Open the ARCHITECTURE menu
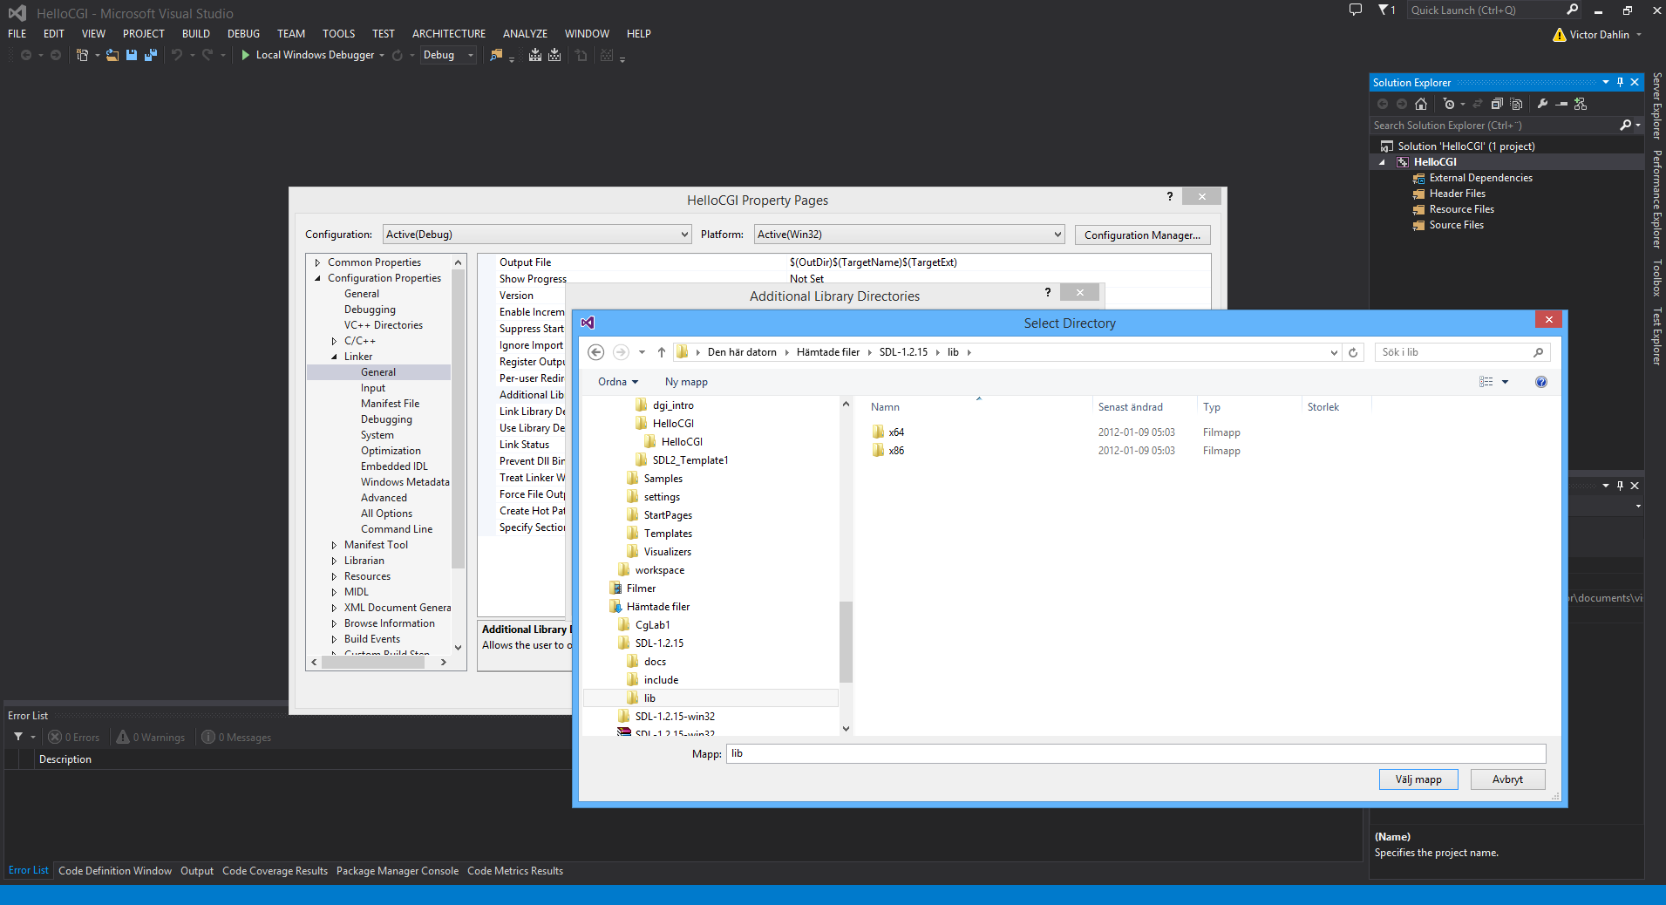 coord(449,33)
